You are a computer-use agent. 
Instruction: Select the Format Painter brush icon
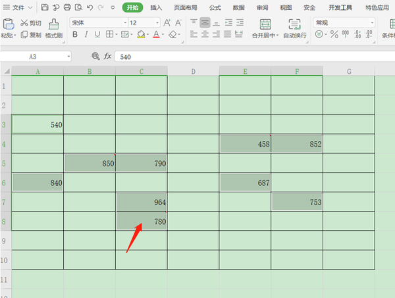(54, 24)
